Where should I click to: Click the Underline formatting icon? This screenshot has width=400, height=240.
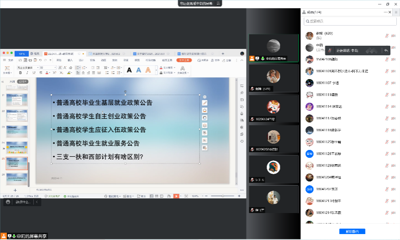click(34, 73)
